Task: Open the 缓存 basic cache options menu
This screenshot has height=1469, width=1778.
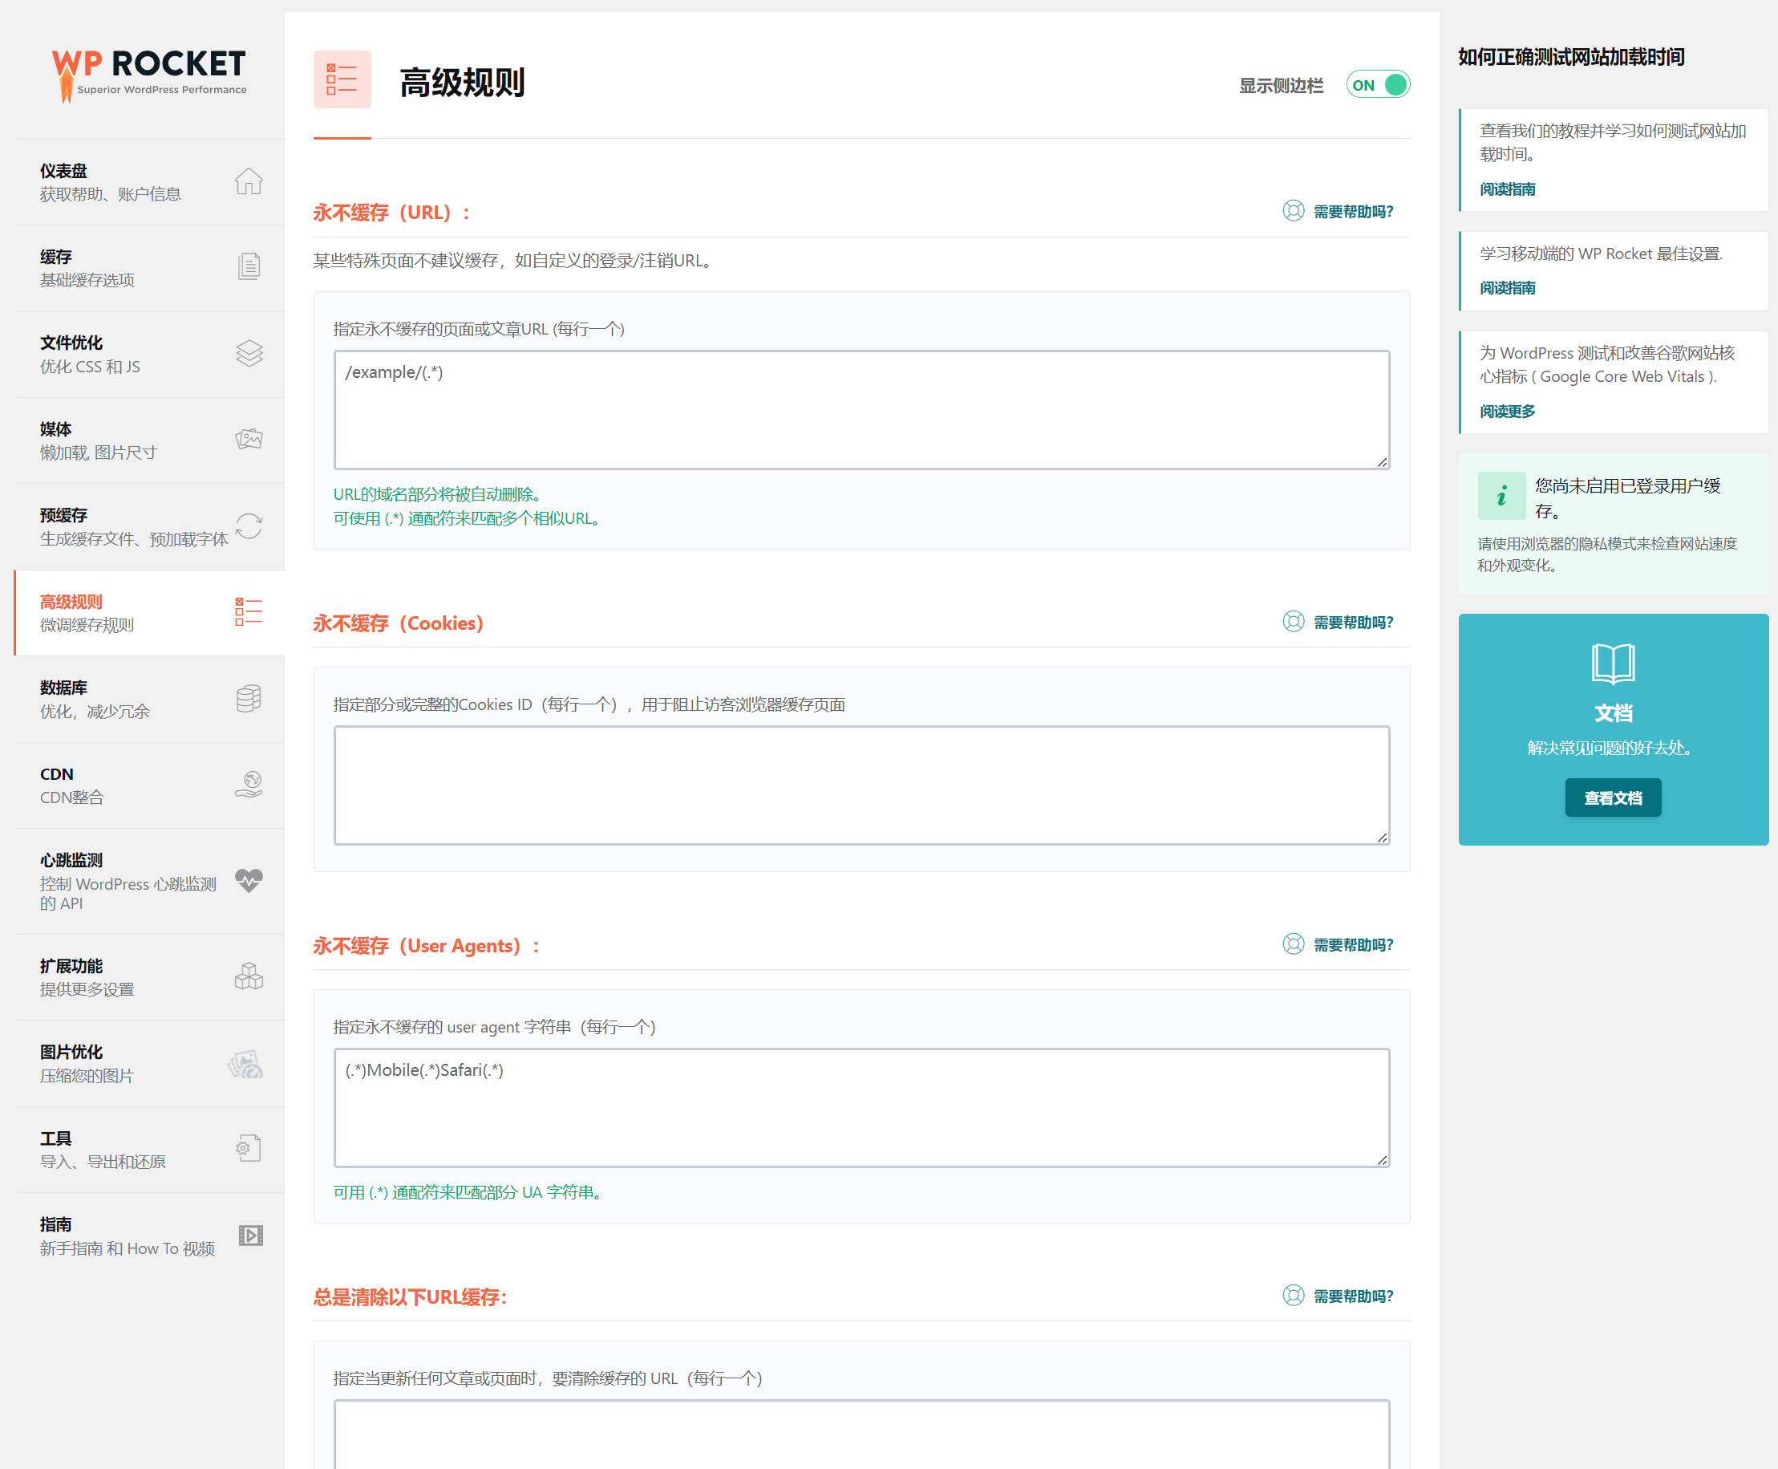Action: (x=149, y=268)
